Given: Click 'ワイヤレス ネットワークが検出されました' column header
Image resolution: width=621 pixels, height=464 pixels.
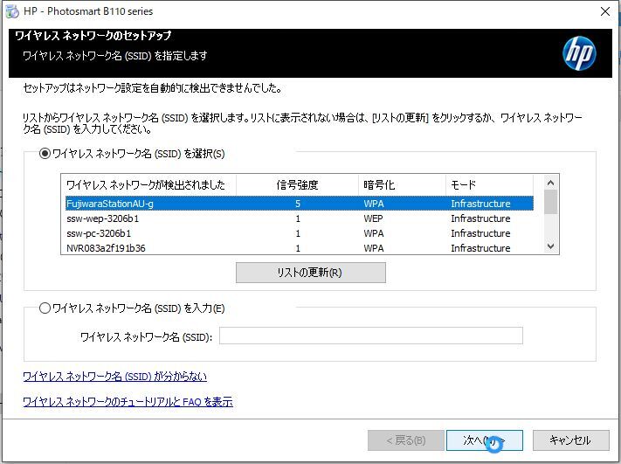Looking at the screenshot, I should 148,184.
